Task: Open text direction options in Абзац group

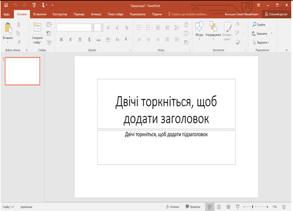Action: tap(186, 25)
